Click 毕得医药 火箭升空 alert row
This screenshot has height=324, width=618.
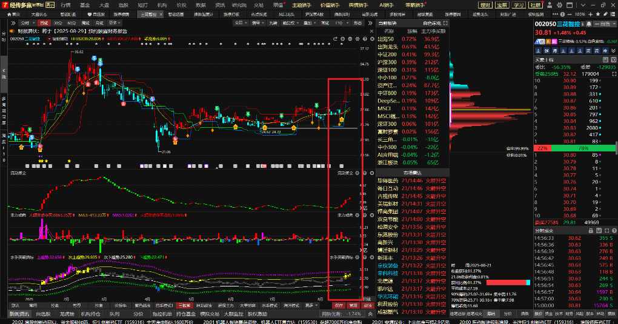(411, 180)
